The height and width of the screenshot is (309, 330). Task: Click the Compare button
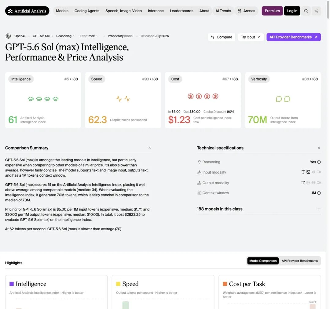tap(222, 37)
